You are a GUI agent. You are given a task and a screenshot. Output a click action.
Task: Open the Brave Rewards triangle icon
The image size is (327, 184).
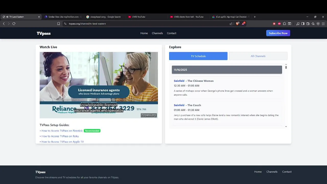tap(243, 24)
